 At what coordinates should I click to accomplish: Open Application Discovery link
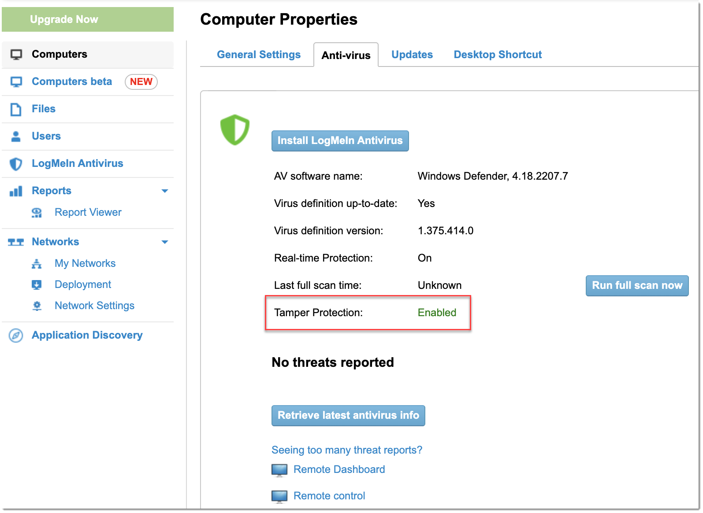(87, 335)
